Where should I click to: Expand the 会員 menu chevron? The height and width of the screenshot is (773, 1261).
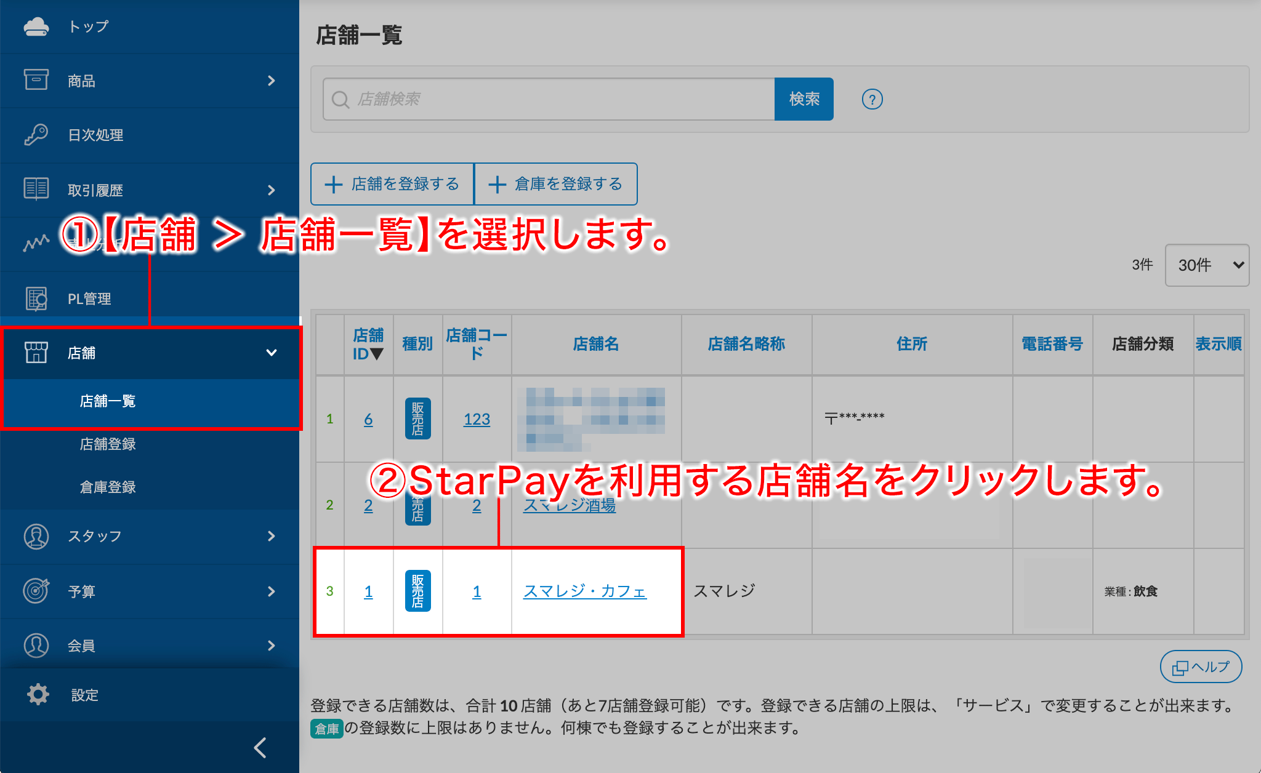271,646
